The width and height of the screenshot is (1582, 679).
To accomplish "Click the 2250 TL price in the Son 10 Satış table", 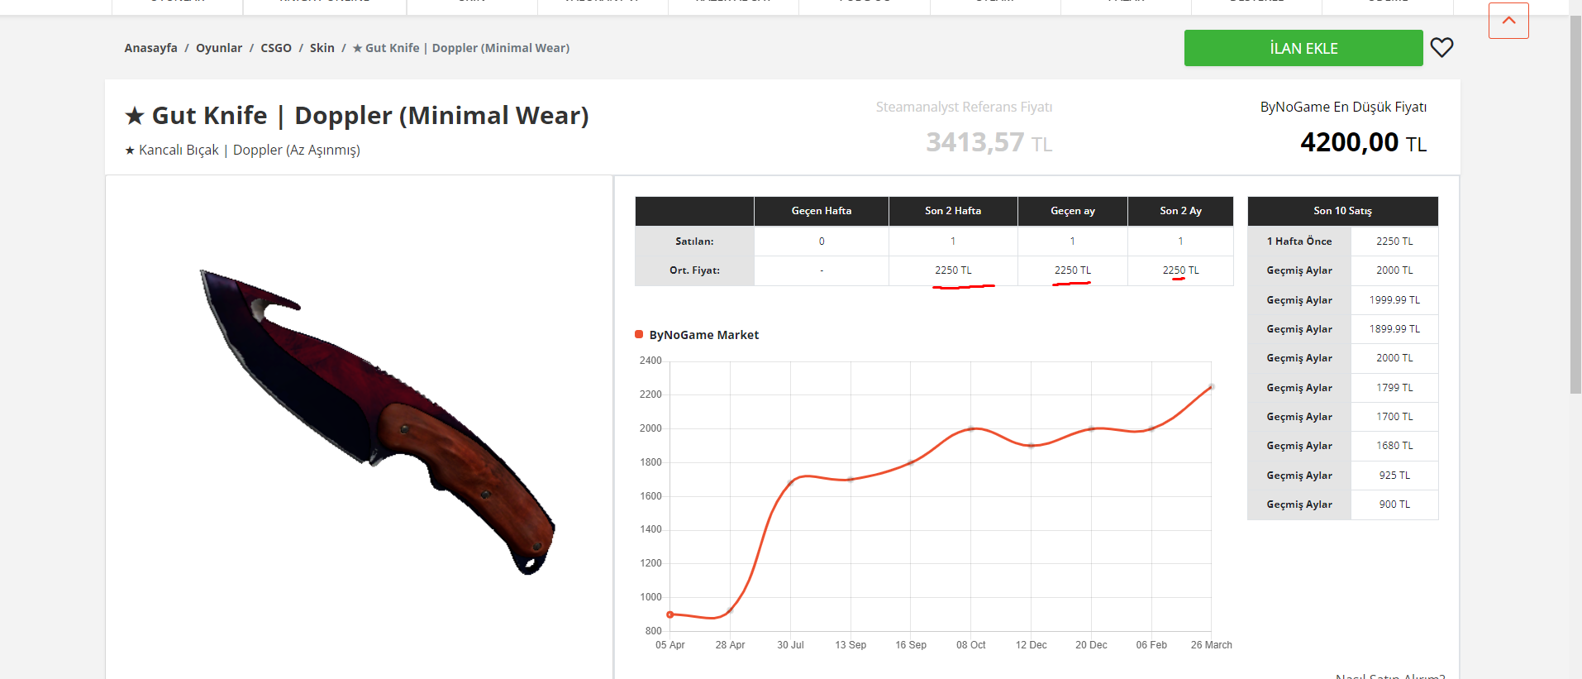I will pos(1394,241).
